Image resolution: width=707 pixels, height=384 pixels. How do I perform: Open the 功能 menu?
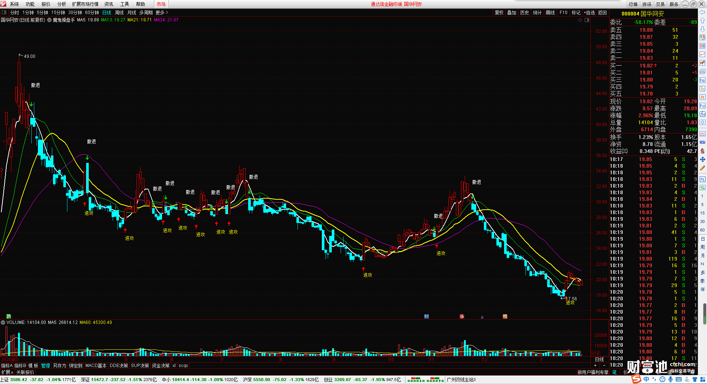coord(30,4)
